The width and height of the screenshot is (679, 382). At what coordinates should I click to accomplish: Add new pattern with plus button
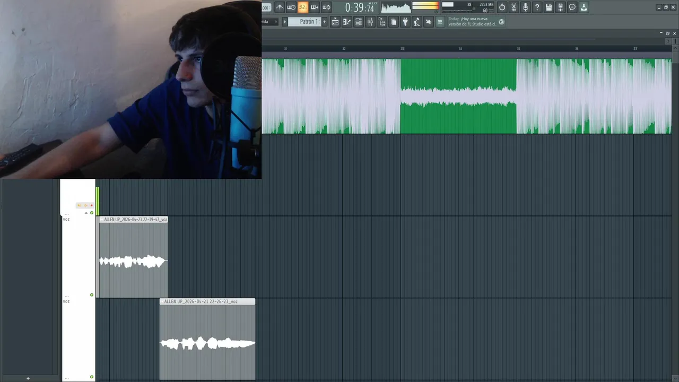coord(325,22)
